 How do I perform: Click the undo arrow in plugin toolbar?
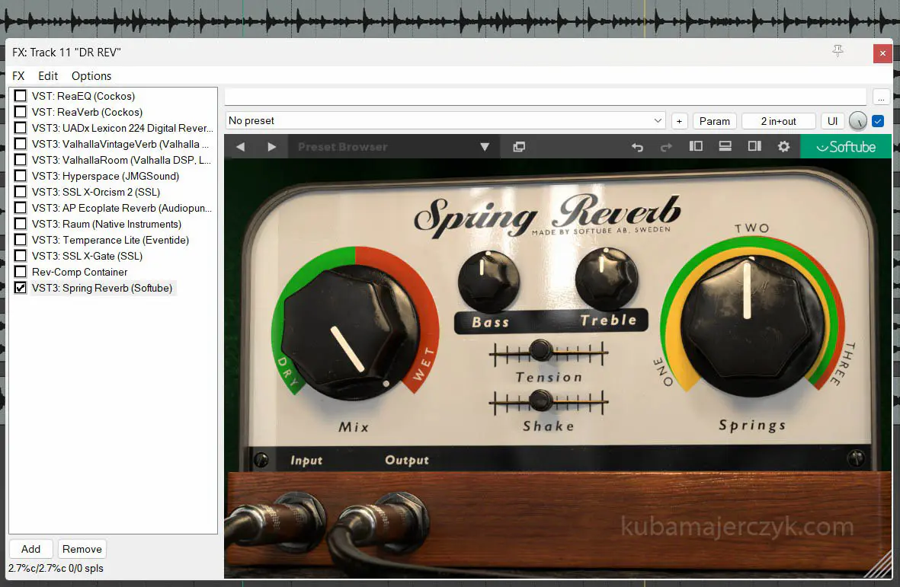(638, 147)
